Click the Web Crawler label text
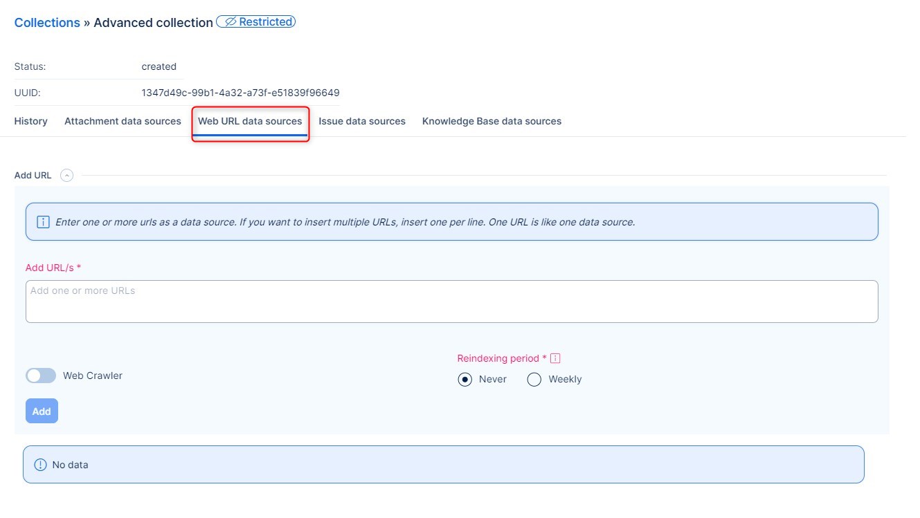 93,376
